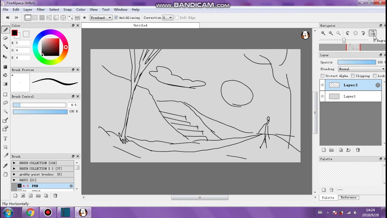Image resolution: width=387 pixels, height=218 pixels.
Task: Select the Magic Wand tool
Action: click(x=5, y=112)
